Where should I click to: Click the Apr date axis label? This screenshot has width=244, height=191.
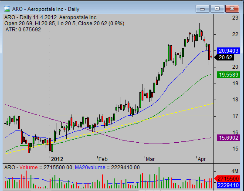click(202, 159)
